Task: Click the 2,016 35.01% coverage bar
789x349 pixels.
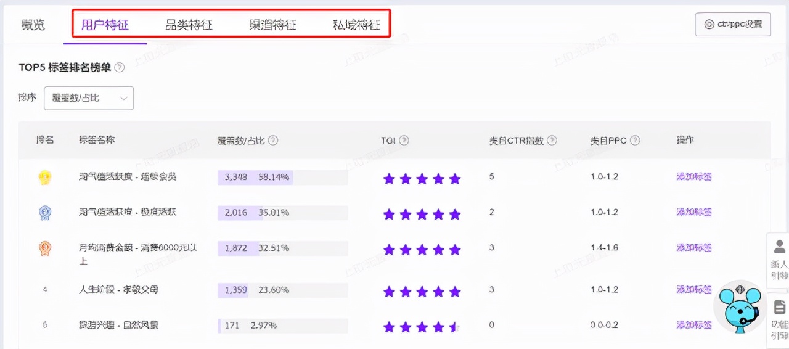Action: point(282,213)
